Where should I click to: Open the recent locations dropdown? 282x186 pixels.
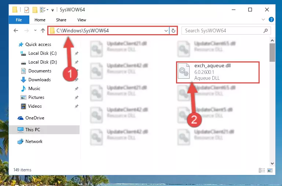35,31
